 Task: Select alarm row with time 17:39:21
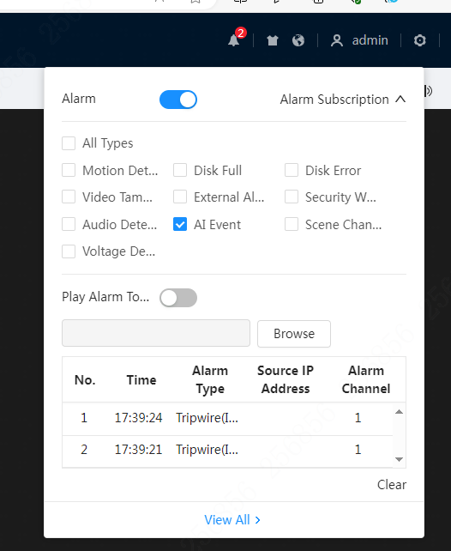click(227, 451)
